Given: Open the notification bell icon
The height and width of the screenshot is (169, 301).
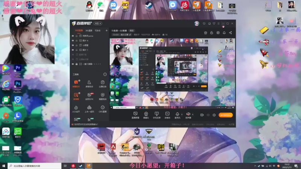Looking at the screenshot, I should (224, 33).
